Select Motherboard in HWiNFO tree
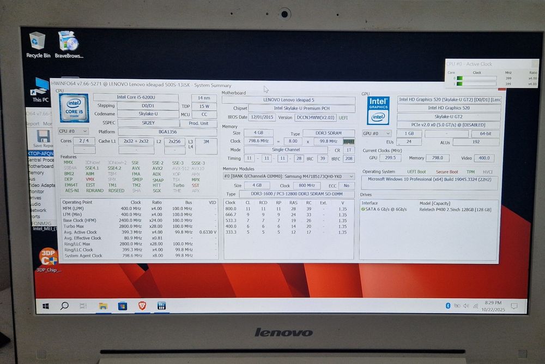Viewport: 545px width, 364px height. pyautogui.click(x=41, y=166)
